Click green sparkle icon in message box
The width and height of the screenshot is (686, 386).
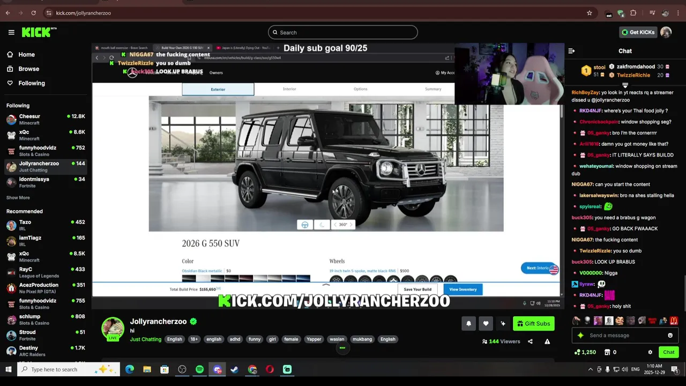pos(580,336)
